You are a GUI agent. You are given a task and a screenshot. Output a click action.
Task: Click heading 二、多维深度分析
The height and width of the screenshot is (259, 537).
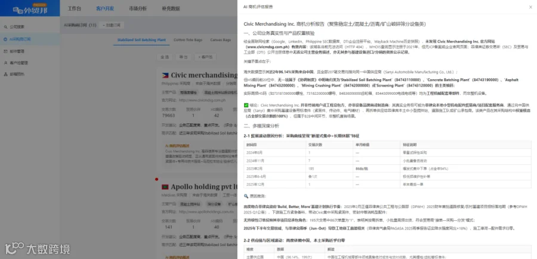point(261,126)
